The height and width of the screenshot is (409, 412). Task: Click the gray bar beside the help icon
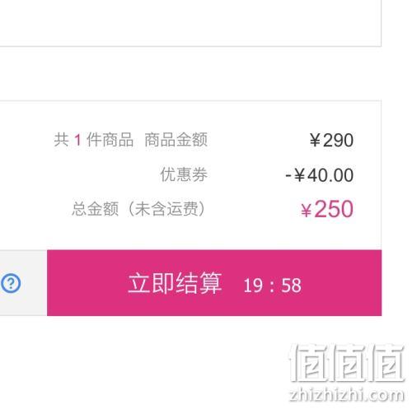point(23,283)
